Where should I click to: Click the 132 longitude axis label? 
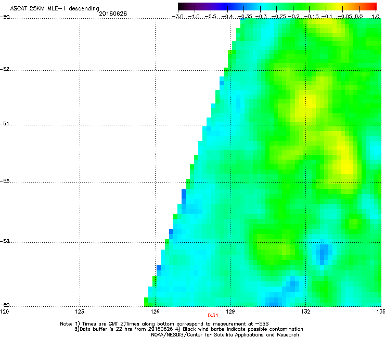pyautogui.click(x=305, y=311)
